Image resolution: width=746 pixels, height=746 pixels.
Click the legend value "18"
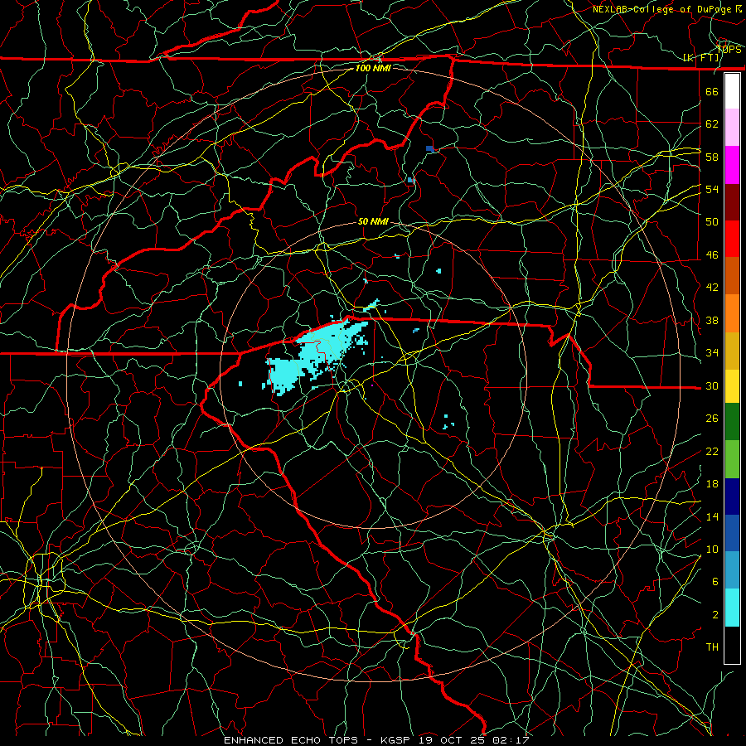(712, 484)
